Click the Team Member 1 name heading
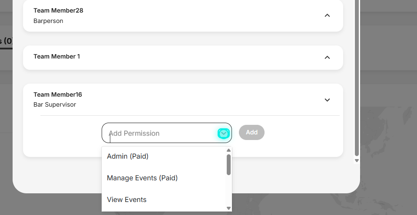Screen dimensions: 417x215 pyautogui.click(x=56, y=56)
